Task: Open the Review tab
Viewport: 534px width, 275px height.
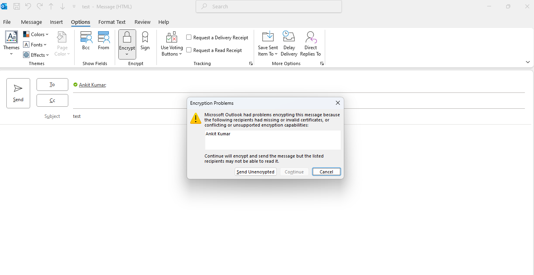Action: 143,22
